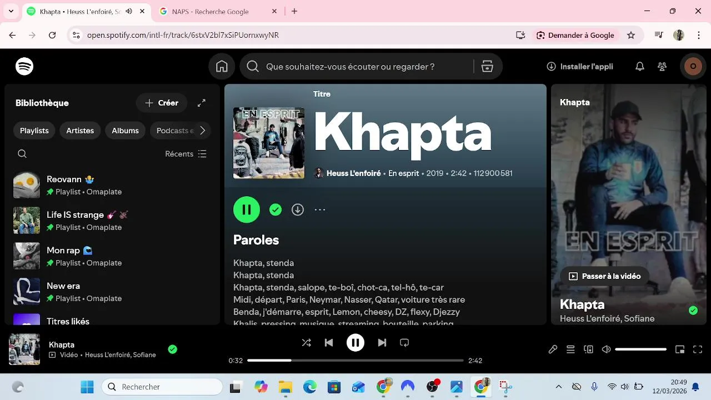Viewport: 711px width, 400px height.
Task: Open a new browser tab
Action: point(294,11)
